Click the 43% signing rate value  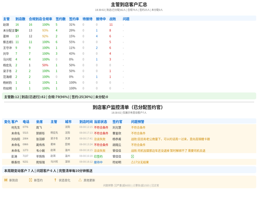(x=72, y=54)
